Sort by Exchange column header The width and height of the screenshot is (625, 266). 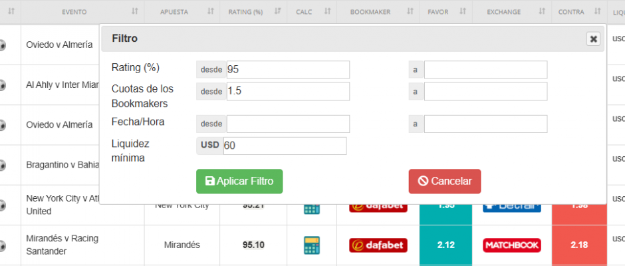(x=511, y=12)
